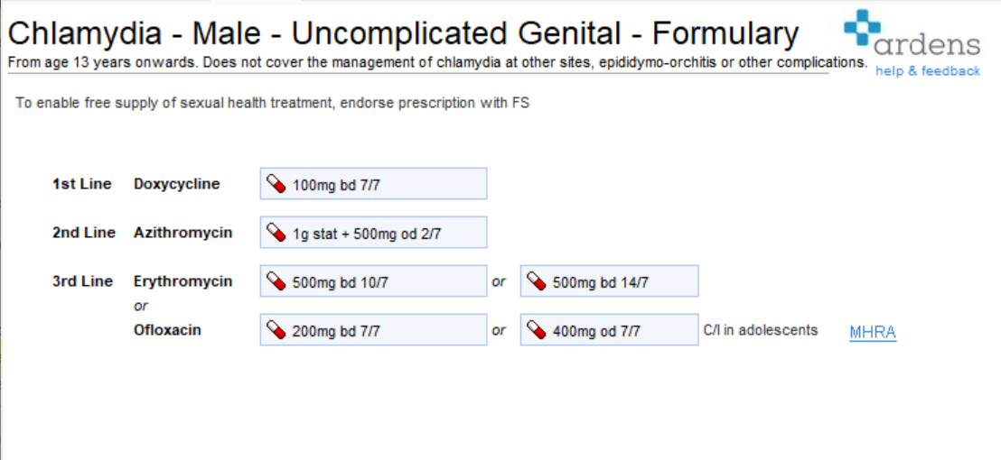Click the Ardens cross logo
The image size is (1001, 460).
(x=862, y=27)
